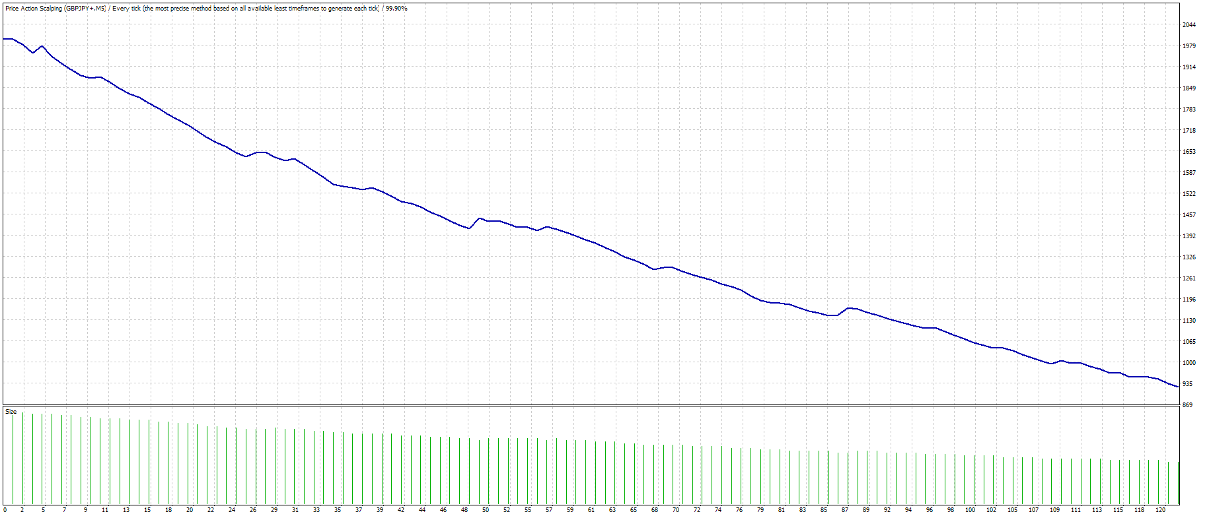Click the balance curve's starting point at left
This screenshot has height=516, width=1209.
click(4, 39)
